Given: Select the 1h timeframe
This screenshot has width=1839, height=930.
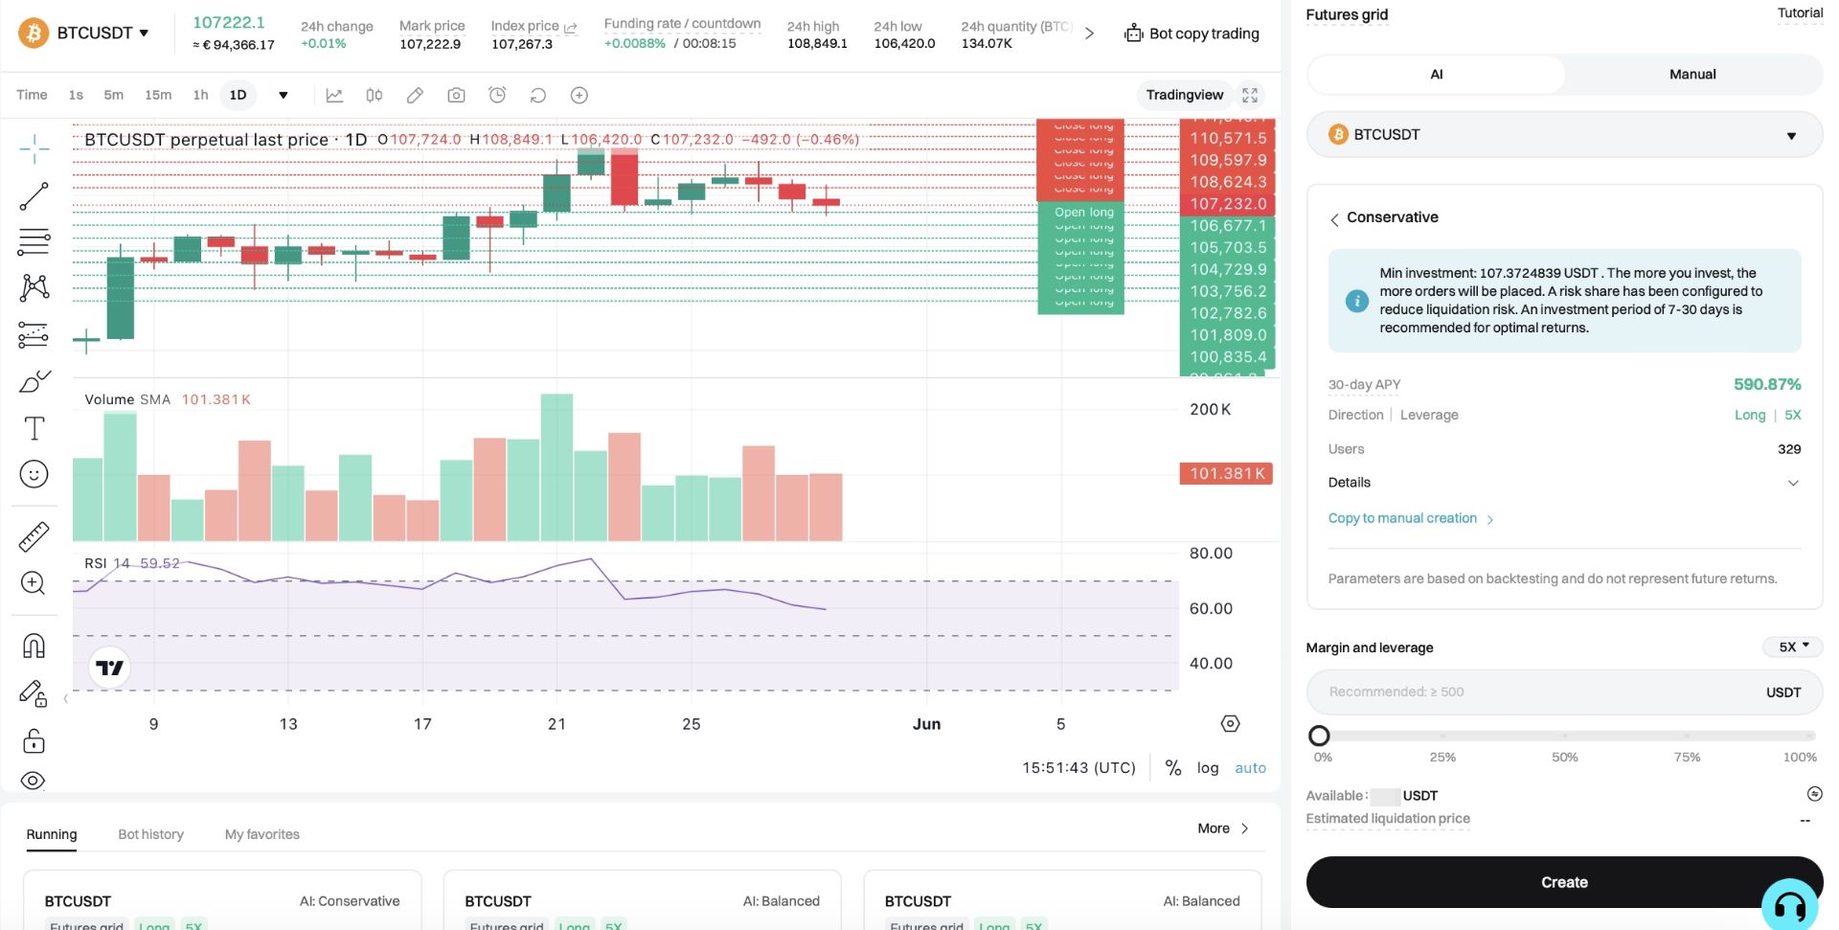Looking at the screenshot, I should coord(200,95).
